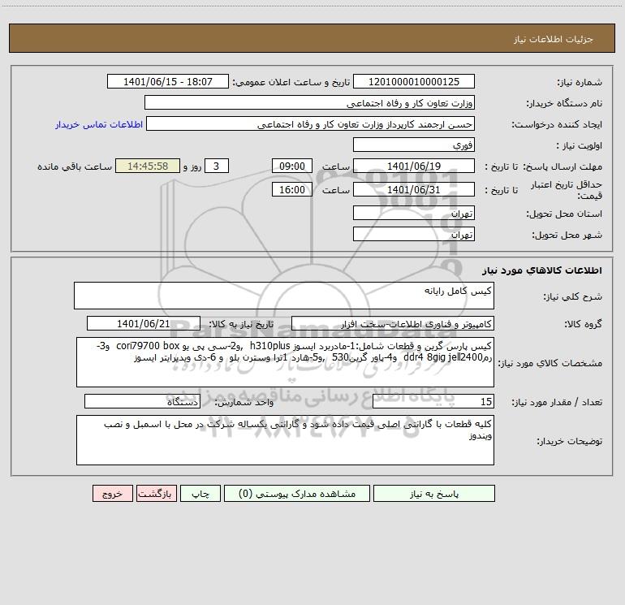This screenshot has height=605, width=625.
Task: Click the تعداد / مقدار مورد نیاز label
Action: tap(557, 402)
